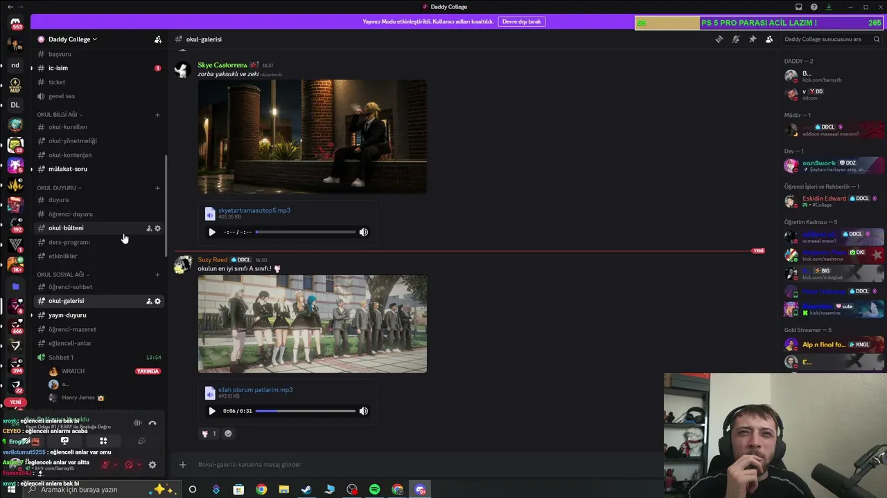Open the ders-programı channel
This screenshot has width=887, height=498.
coord(98,242)
